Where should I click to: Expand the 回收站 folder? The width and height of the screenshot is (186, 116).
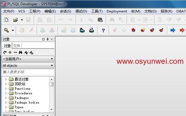click(6, 84)
